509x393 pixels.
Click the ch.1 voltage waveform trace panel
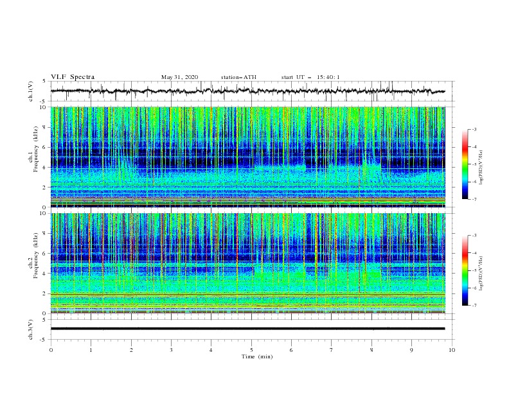click(251, 91)
